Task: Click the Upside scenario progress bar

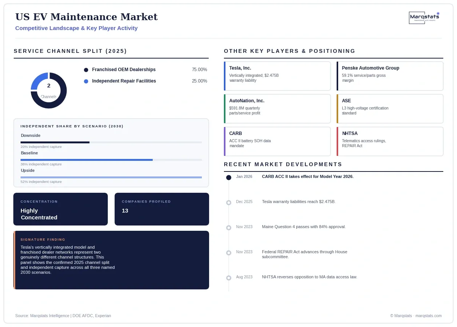Action: (x=111, y=177)
